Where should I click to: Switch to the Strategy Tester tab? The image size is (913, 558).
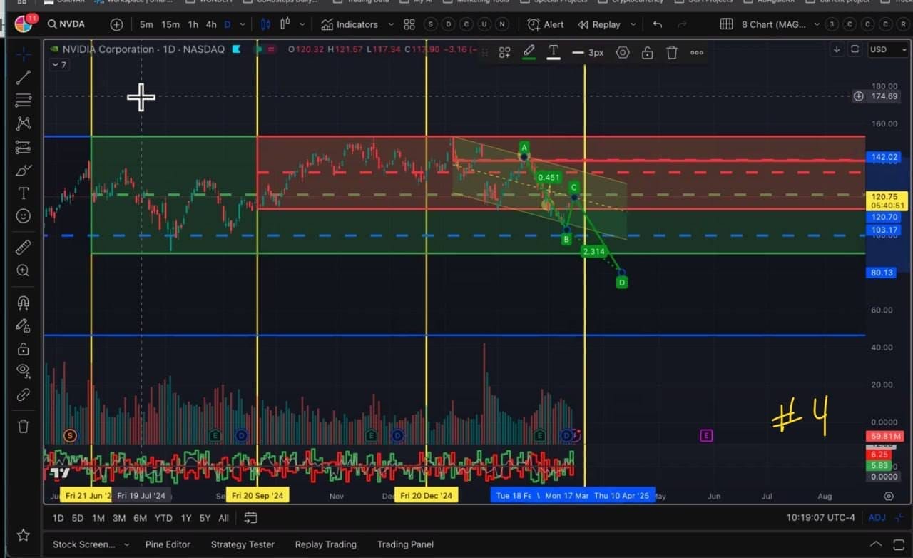click(243, 544)
